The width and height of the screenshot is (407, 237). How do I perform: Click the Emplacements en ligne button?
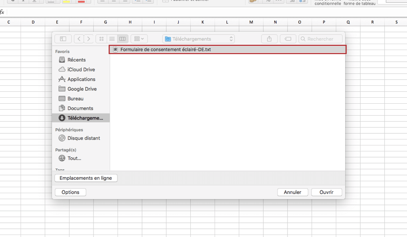(x=86, y=178)
